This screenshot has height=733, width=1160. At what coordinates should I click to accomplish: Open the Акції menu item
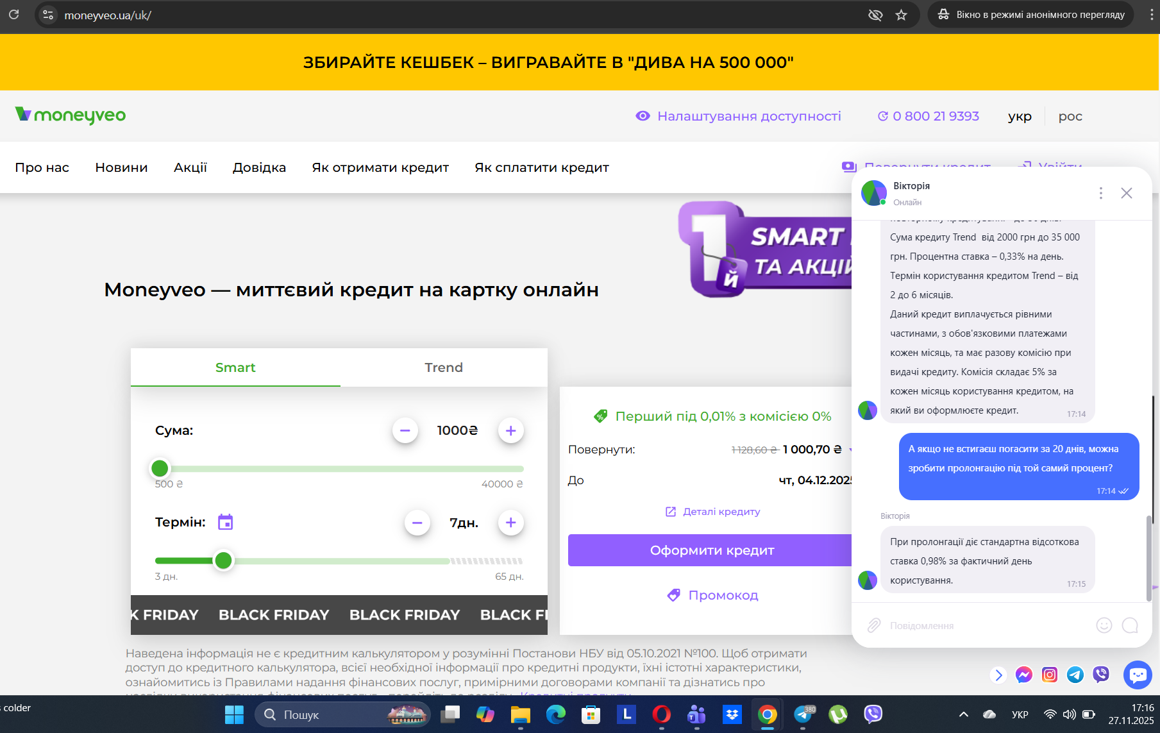(190, 167)
